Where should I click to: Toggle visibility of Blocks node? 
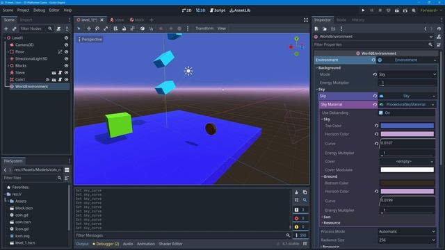coord(67,66)
